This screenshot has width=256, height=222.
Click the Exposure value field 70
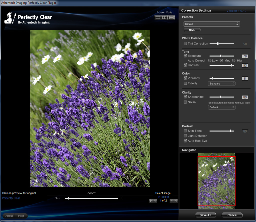pyautogui.click(x=245, y=56)
